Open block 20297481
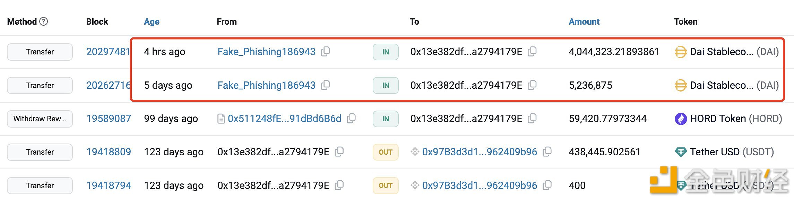Screen dimensions: 794x199 (108, 52)
